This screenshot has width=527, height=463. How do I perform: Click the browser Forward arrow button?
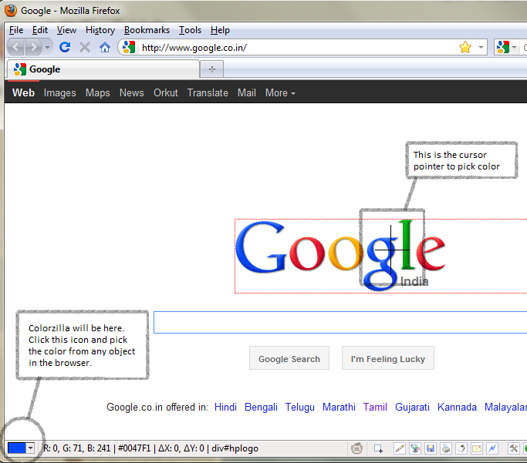click(x=33, y=47)
